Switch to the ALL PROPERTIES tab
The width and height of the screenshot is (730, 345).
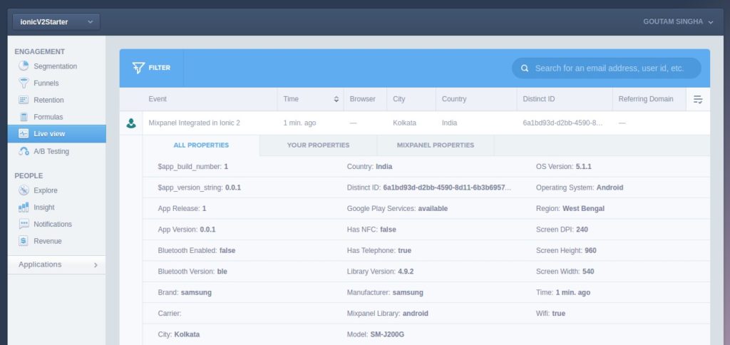[x=201, y=145]
